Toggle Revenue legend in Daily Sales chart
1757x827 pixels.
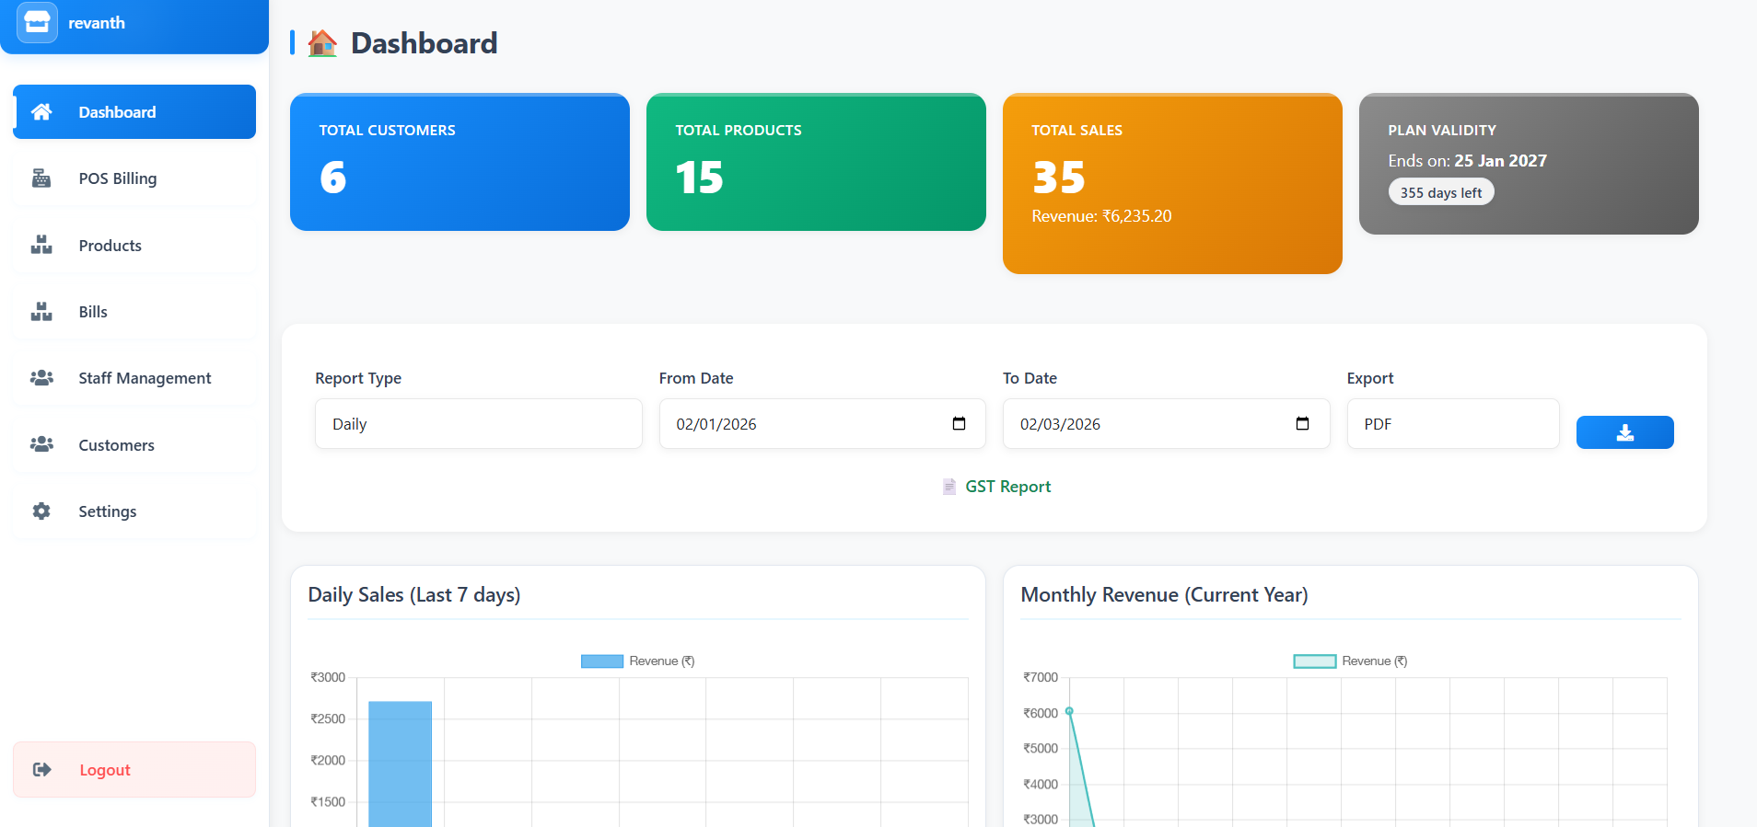tap(637, 661)
